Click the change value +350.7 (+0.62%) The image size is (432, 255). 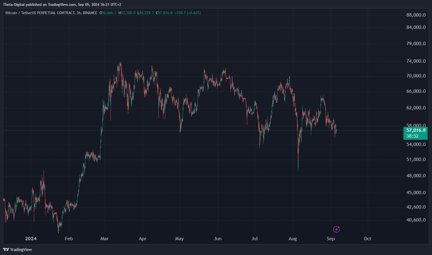click(188, 13)
